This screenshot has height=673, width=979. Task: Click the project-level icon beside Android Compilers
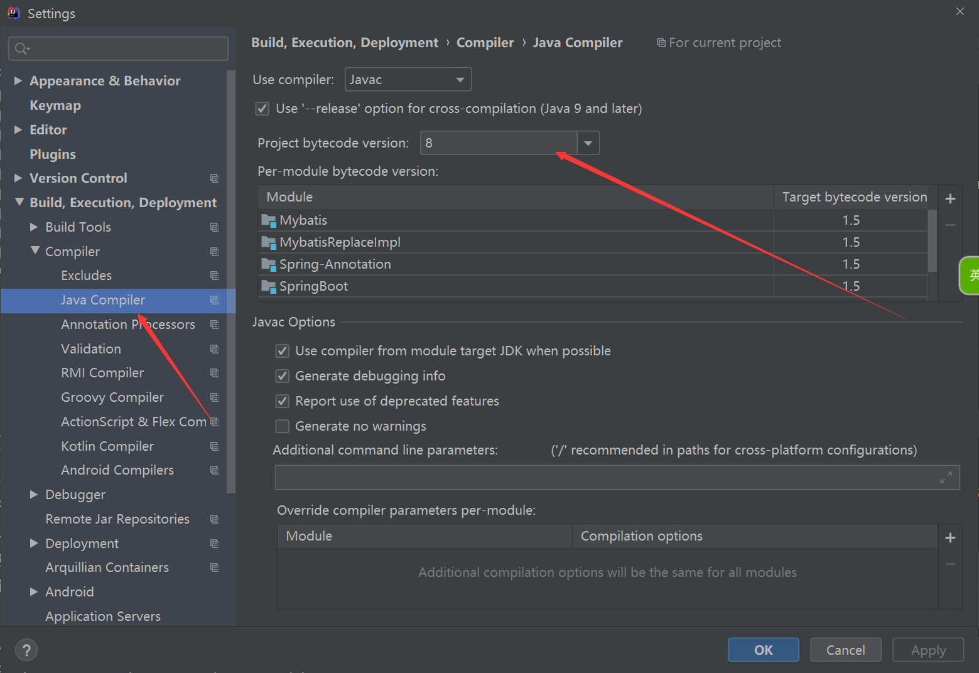[215, 470]
